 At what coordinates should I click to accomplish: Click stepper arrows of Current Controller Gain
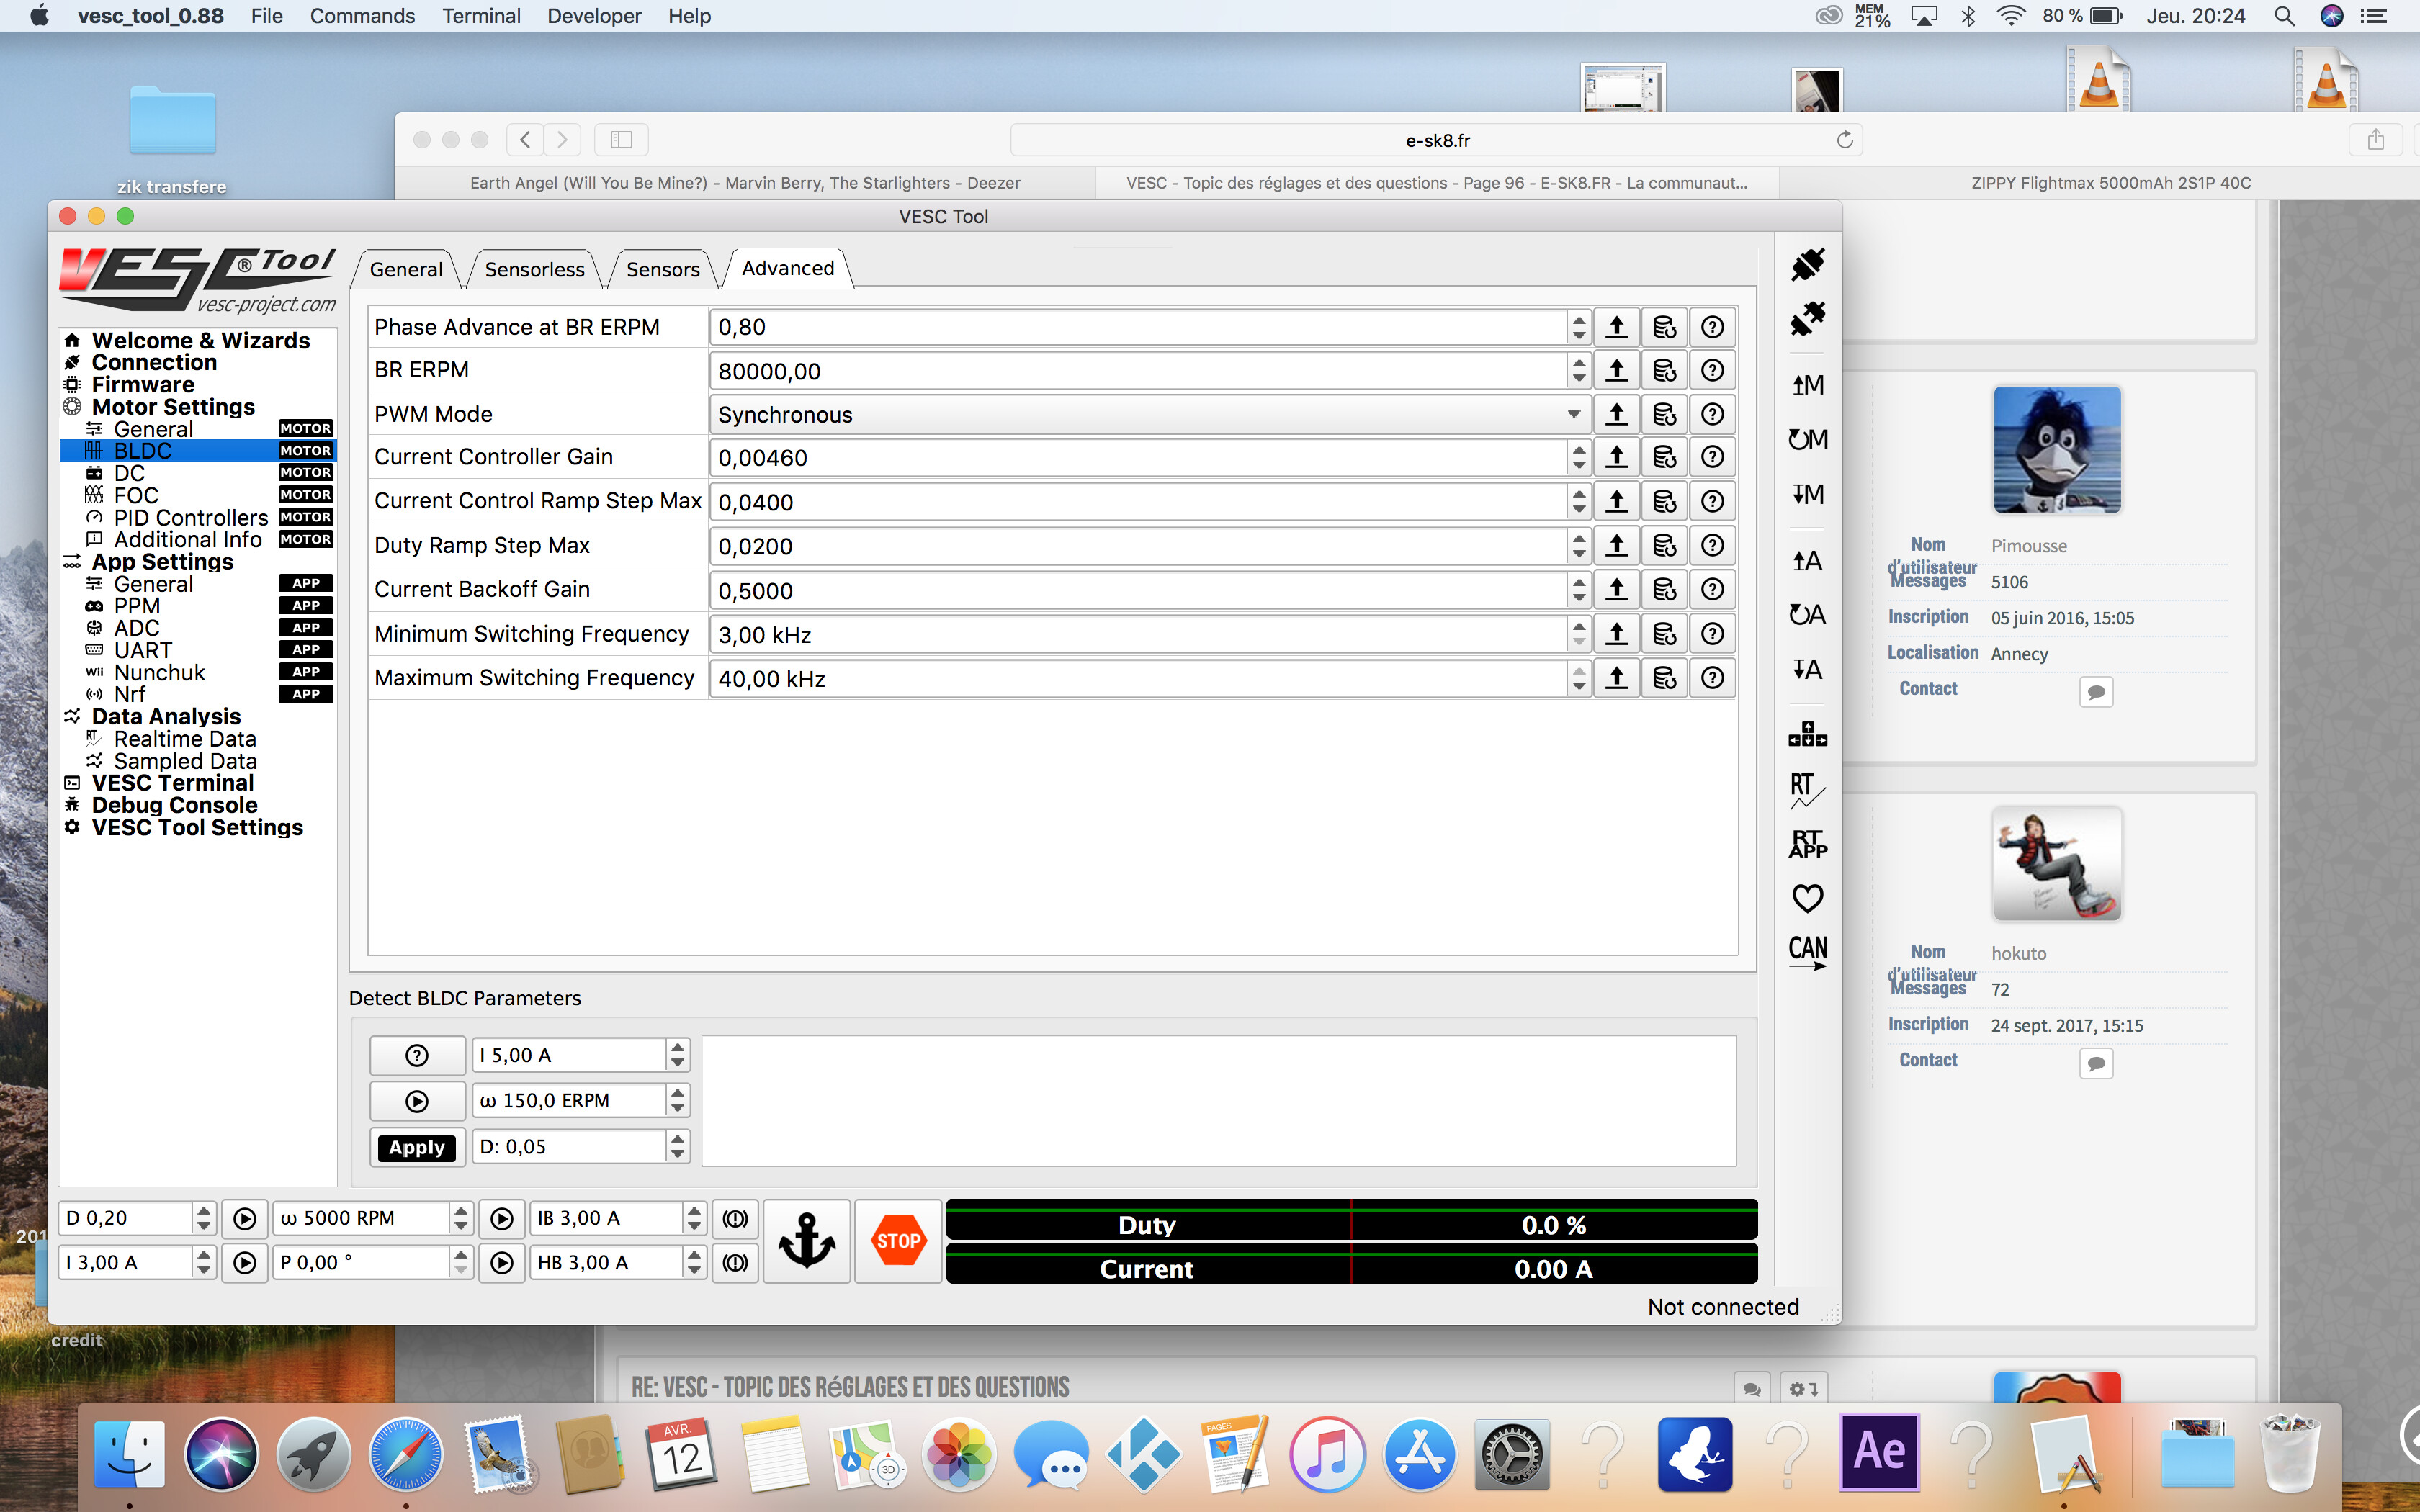click(1578, 458)
